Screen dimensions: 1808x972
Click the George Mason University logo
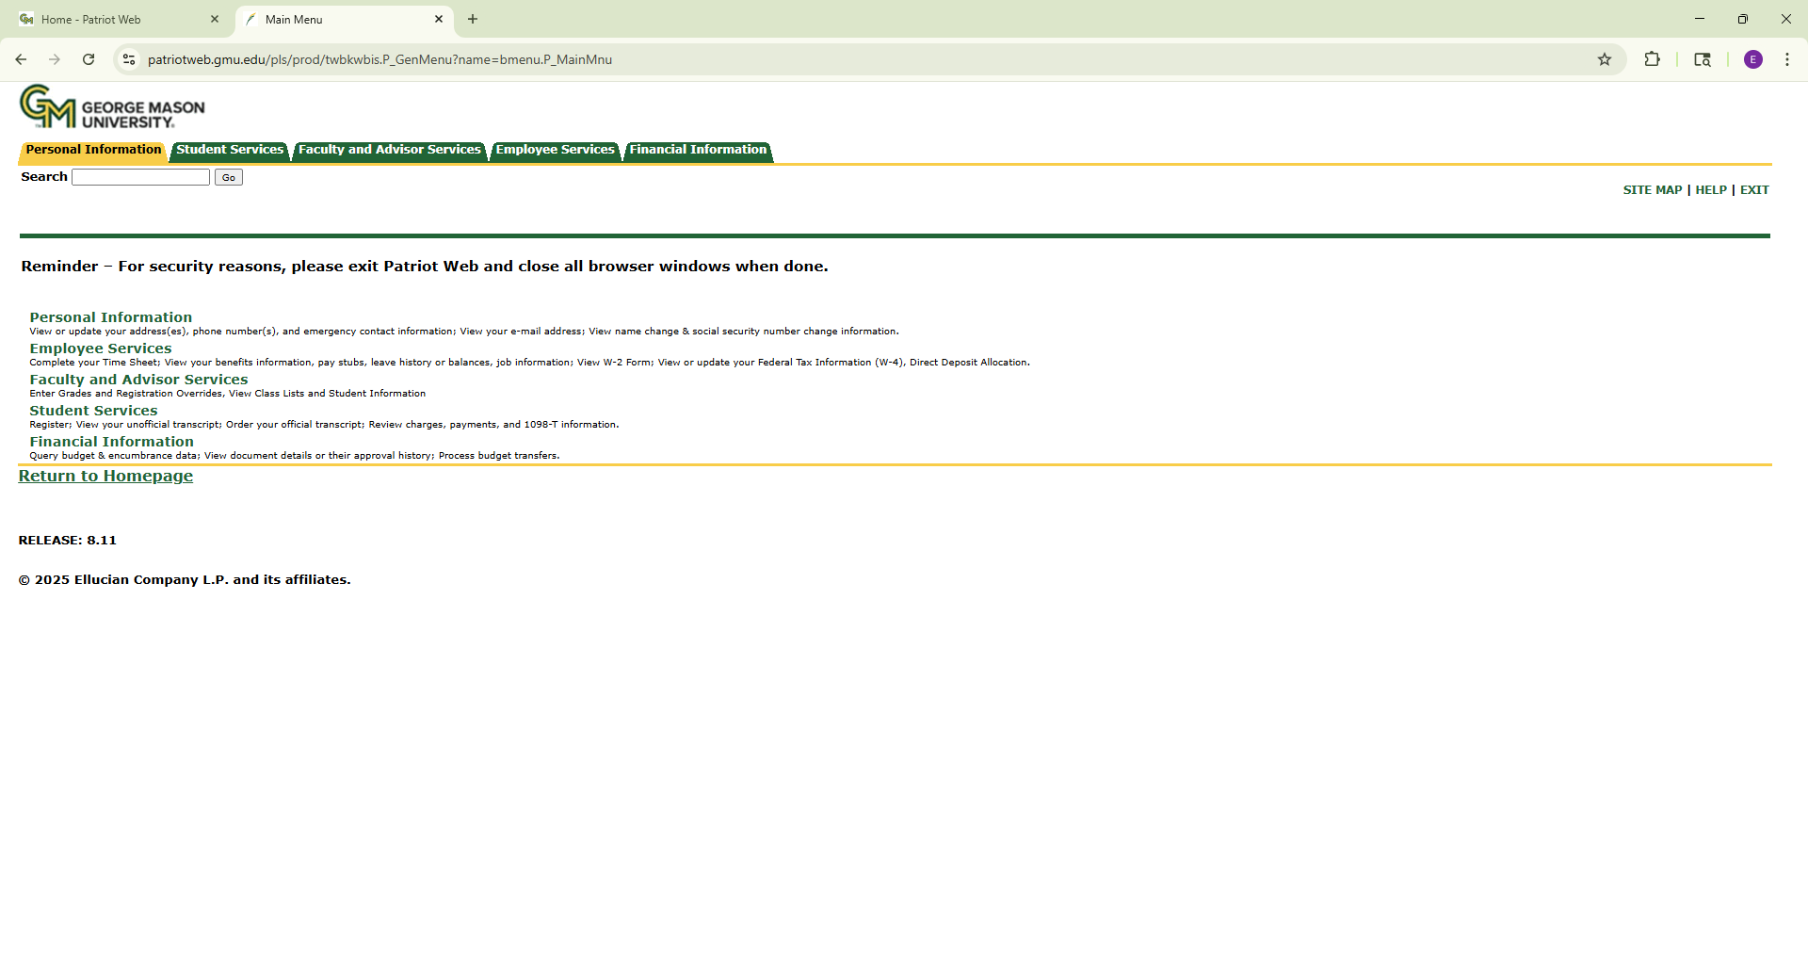pos(111,106)
